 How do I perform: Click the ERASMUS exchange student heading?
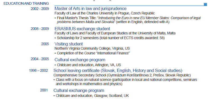pos(82,29)
